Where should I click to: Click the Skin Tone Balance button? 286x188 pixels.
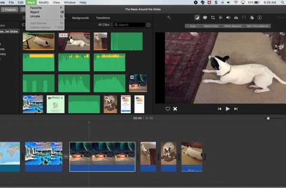(x=257, y=26)
